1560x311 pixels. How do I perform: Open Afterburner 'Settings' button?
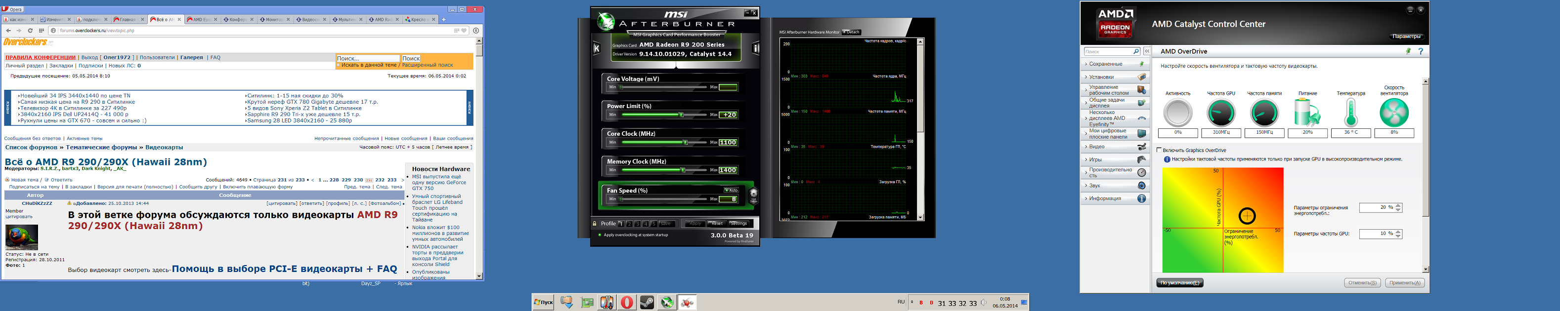pyautogui.click(x=739, y=223)
